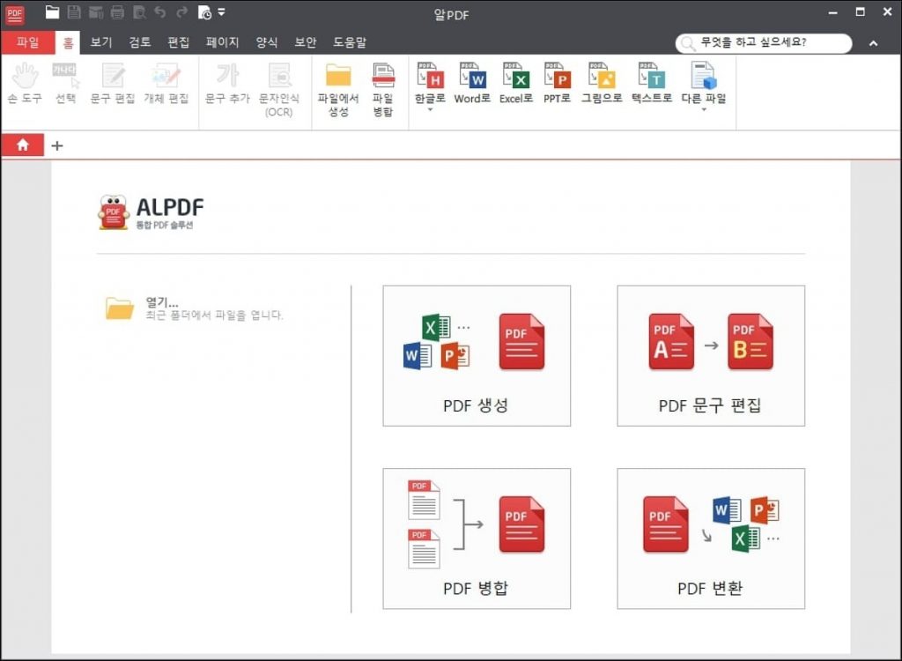Add a new tab with the plus button
902x661 pixels.
57,145
